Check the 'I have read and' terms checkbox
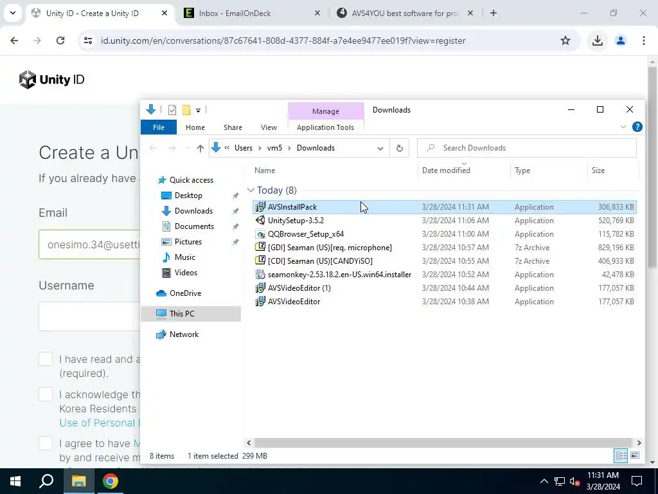The height and width of the screenshot is (494, 658). [46, 359]
